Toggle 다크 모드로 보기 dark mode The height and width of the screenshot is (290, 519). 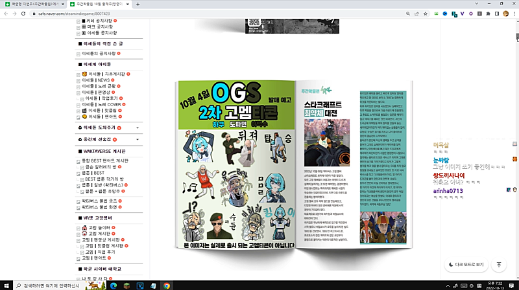click(466, 265)
